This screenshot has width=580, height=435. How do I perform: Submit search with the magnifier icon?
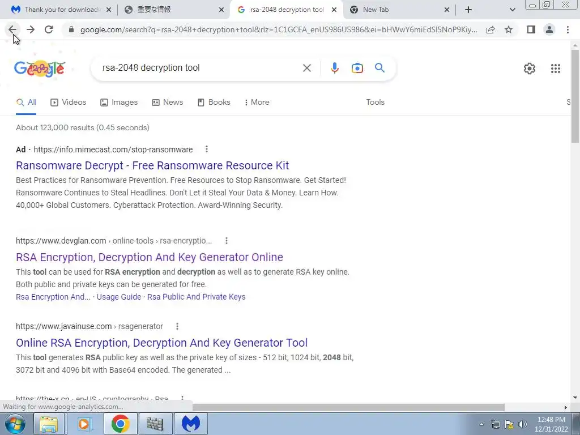point(379,68)
